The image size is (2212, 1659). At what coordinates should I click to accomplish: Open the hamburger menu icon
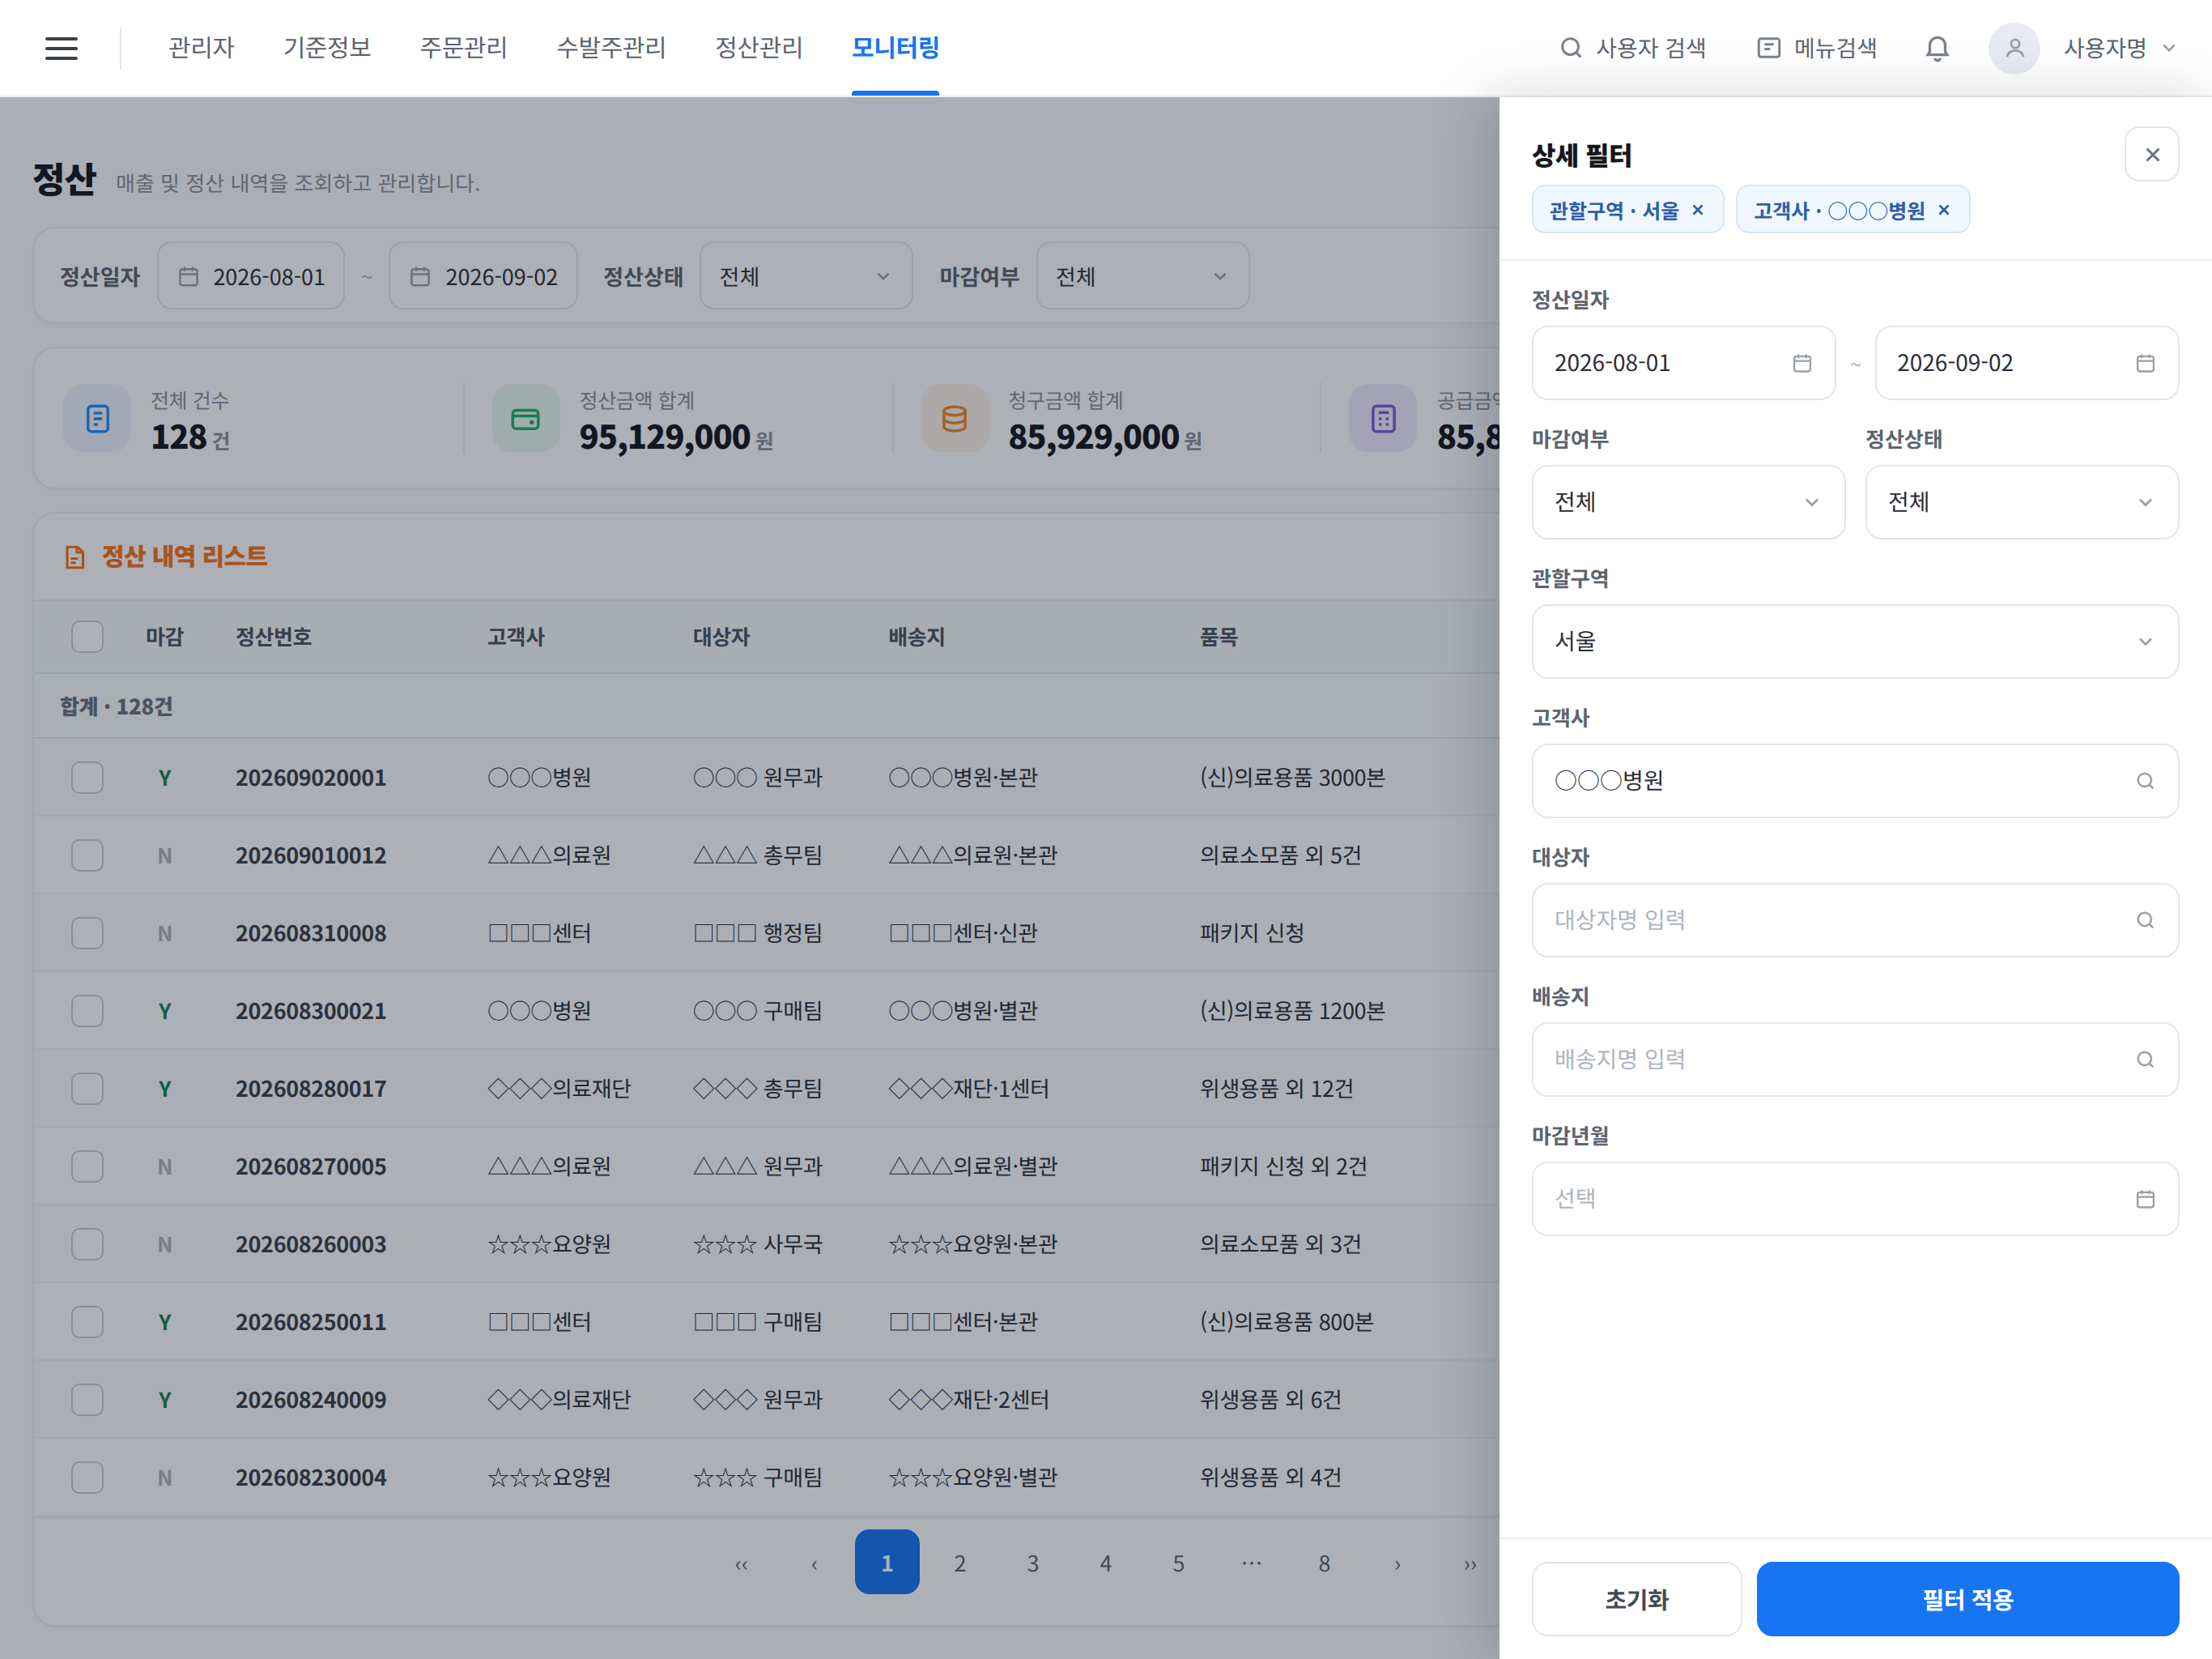pyautogui.click(x=61, y=48)
